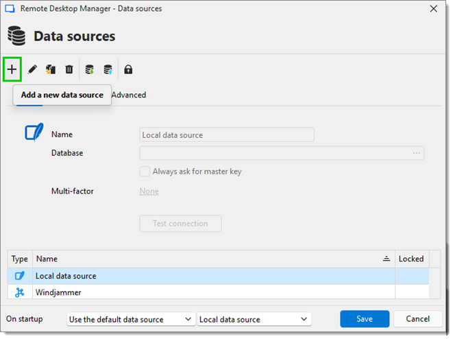The height and width of the screenshot is (339, 453).
Task: Edit the selected data source with pencil icon
Action: click(x=32, y=69)
